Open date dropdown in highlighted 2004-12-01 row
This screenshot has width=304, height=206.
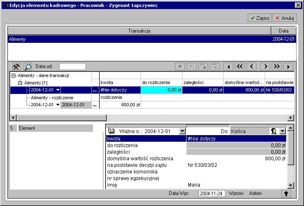[x=58, y=90]
